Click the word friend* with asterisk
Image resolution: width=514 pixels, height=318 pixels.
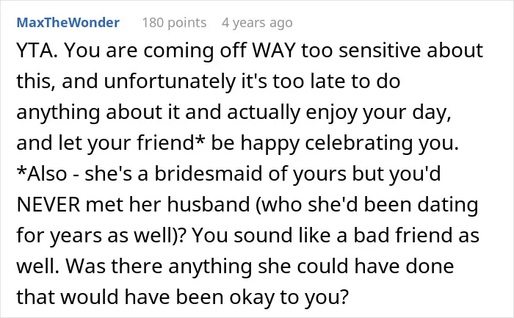[171, 143]
